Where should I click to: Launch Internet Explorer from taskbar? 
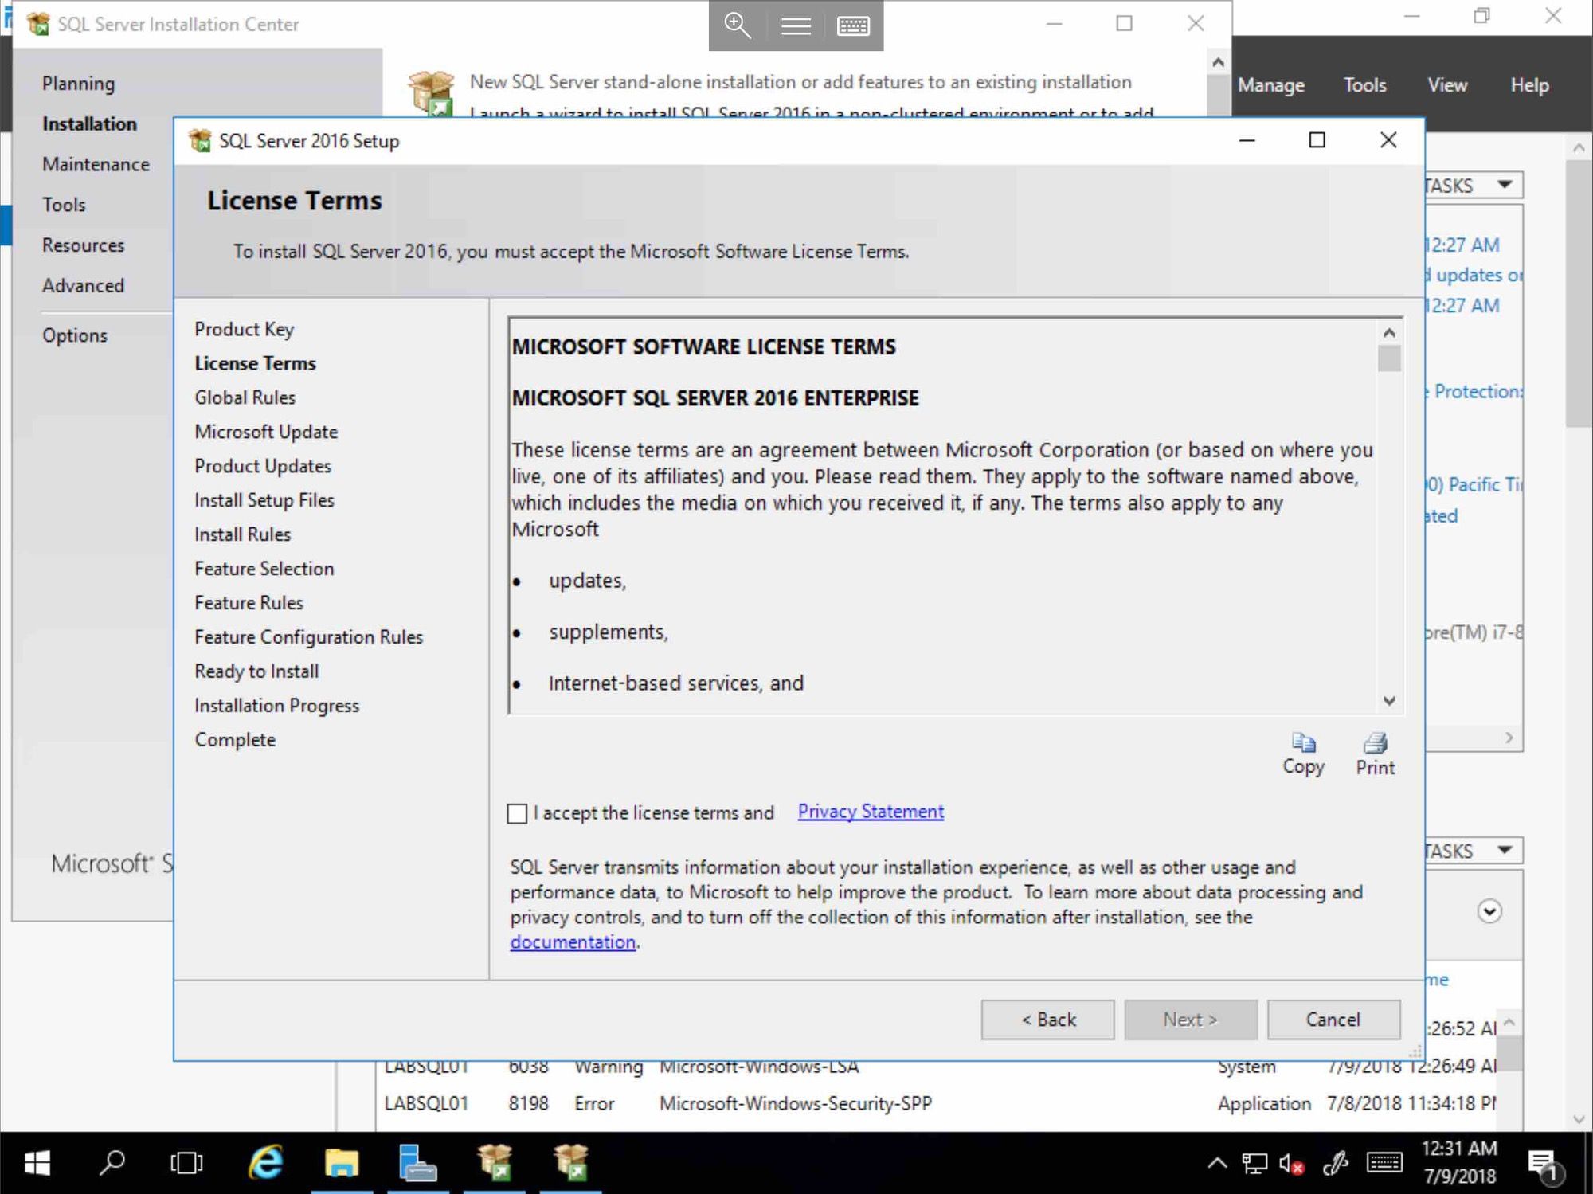pyautogui.click(x=265, y=1164)
